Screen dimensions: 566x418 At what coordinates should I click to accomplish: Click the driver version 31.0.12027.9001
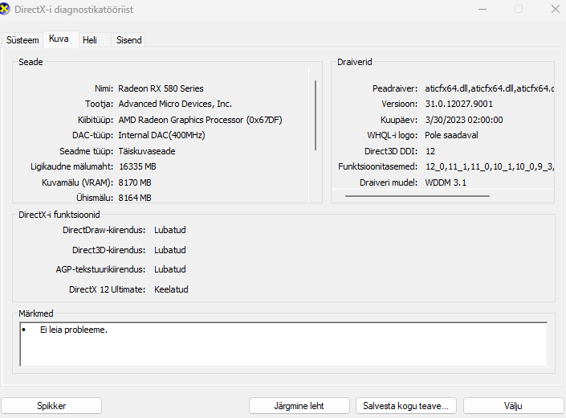point(458,104)
